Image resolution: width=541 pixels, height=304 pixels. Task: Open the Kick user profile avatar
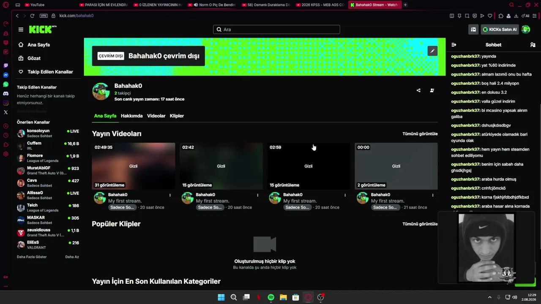[526, 30]
